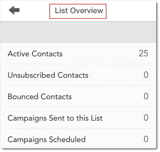
Task: Click the Unsubscribed Contacts label text
Action: point(48,75)
